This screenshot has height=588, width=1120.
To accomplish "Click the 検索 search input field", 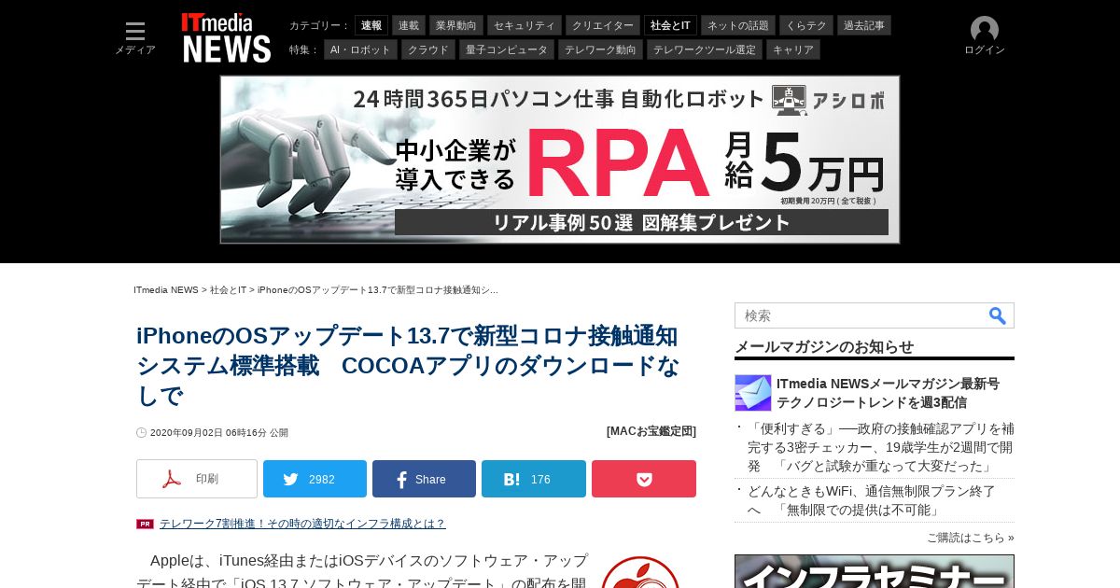I will tap(861, 315).
